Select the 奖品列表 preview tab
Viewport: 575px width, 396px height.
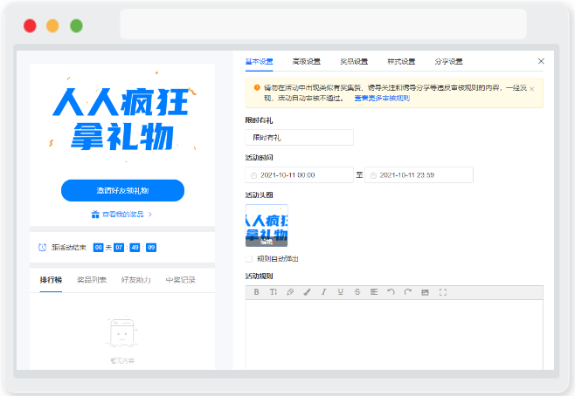[92, 280]
